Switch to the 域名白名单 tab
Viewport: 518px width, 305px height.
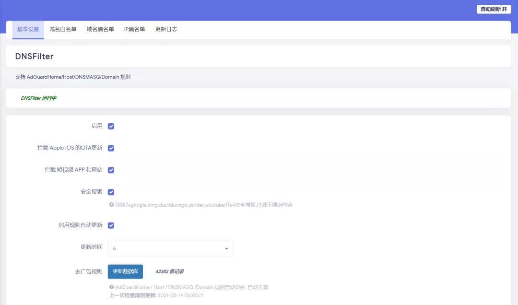63,29
